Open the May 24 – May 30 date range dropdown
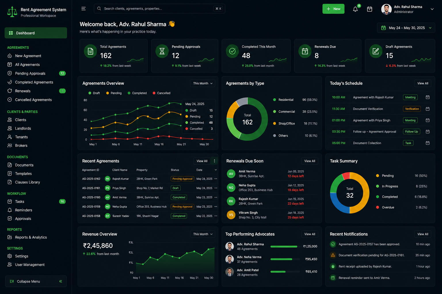The image size is (442, 294). coord(406,28)
